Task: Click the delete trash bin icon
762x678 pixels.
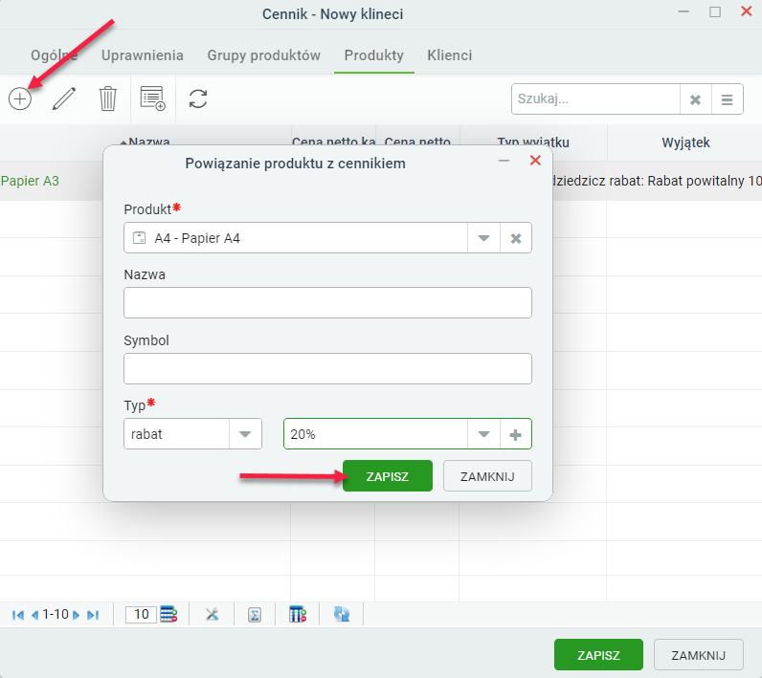Action: pos(108,99)
